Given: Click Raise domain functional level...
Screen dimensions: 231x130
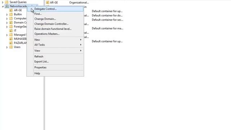Looking at the screenshot, I should tap(55, 29).
